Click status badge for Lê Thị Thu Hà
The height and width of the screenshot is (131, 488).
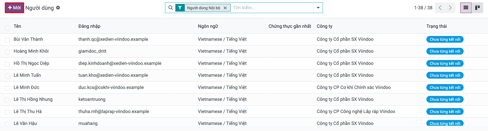pos(445,112)
